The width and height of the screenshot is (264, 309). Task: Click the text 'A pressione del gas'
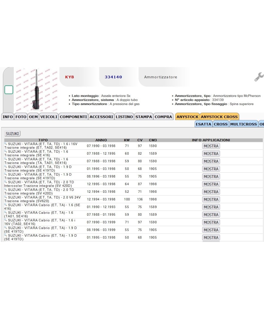(x=125, y=104)
